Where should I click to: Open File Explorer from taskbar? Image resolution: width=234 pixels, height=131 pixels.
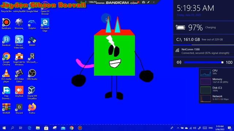(38, 128)
